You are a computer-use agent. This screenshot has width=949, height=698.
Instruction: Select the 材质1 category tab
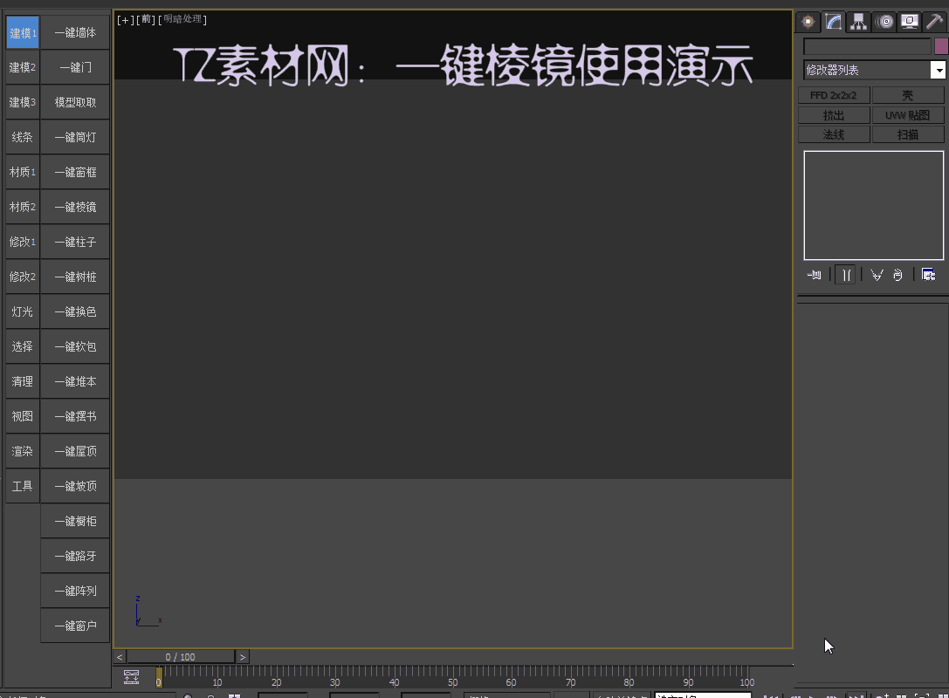[23, 173]
